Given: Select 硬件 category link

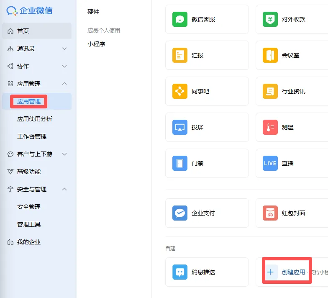Looking at the screenshot, I should tap(93, 12).
